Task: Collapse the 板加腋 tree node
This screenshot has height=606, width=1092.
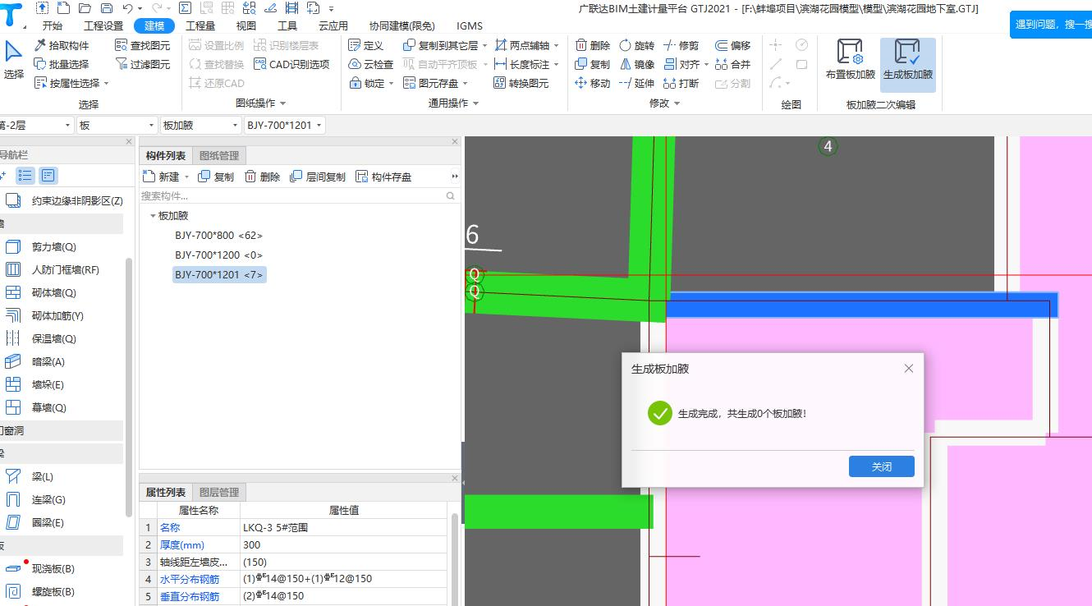Action: coord(153,216)
